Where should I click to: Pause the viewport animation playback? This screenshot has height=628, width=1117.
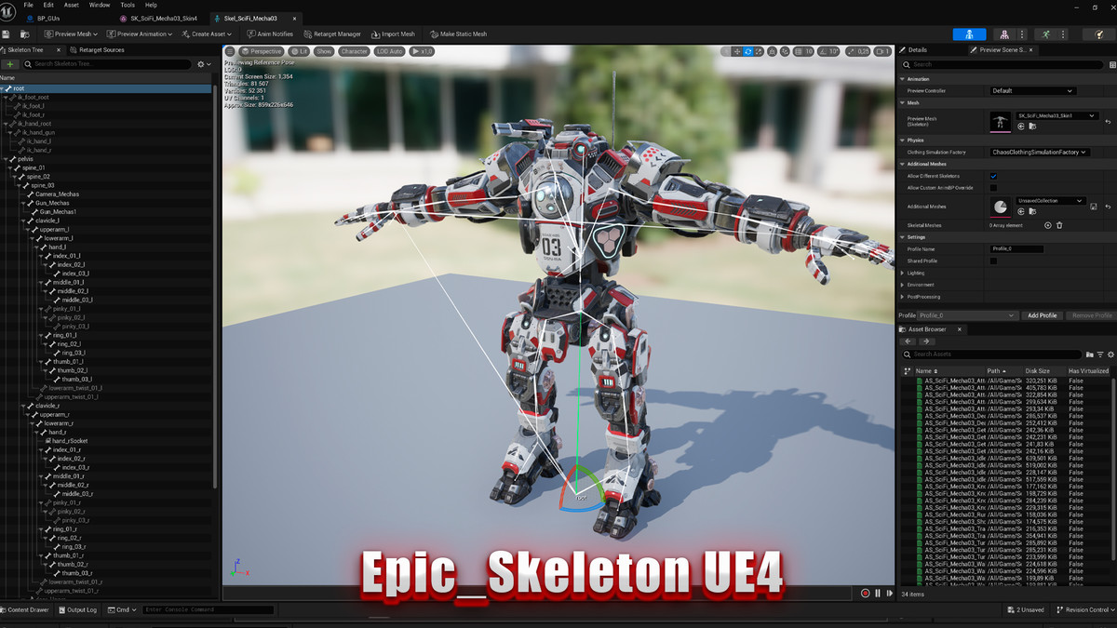[x=877, y=593]
